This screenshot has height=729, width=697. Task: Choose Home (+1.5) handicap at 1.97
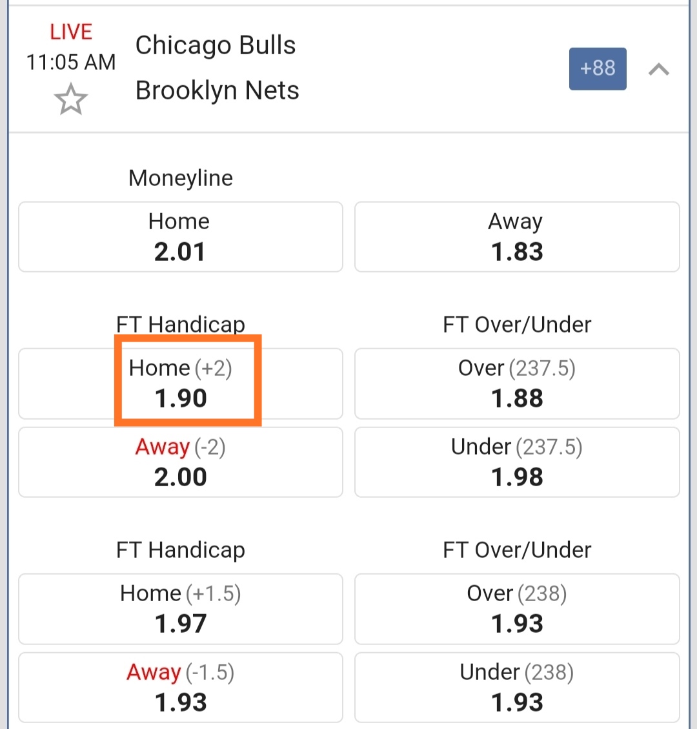(180, 609)
